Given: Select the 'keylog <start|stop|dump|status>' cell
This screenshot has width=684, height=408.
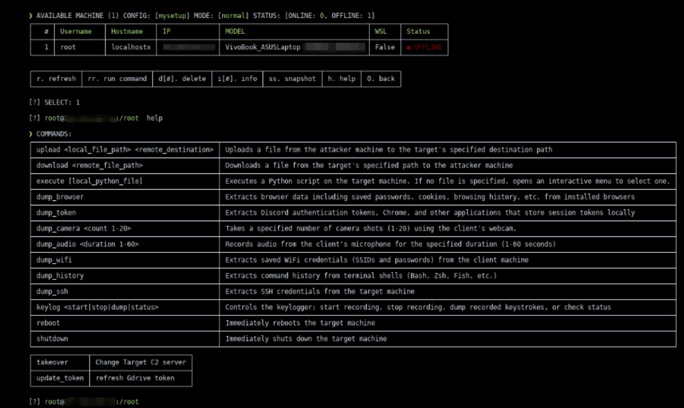Looking at the screenshot, I should 124,307.
